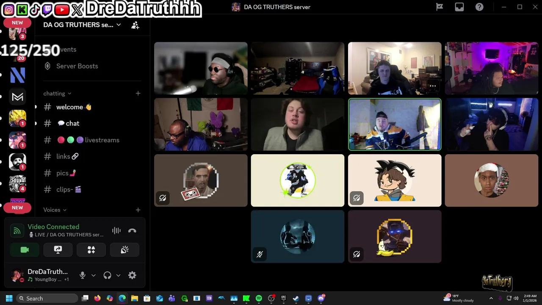Click the Share Your Screen button
Image resolution: width=542 pixels, height=305 pixels.
(x=58, y=250)
